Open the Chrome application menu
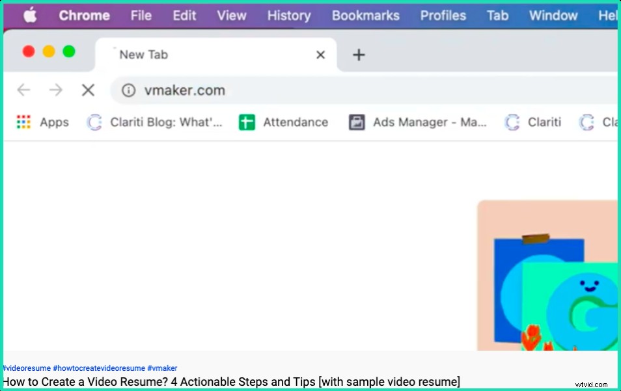This screenshot has height=391, width=621. (85, 16)
